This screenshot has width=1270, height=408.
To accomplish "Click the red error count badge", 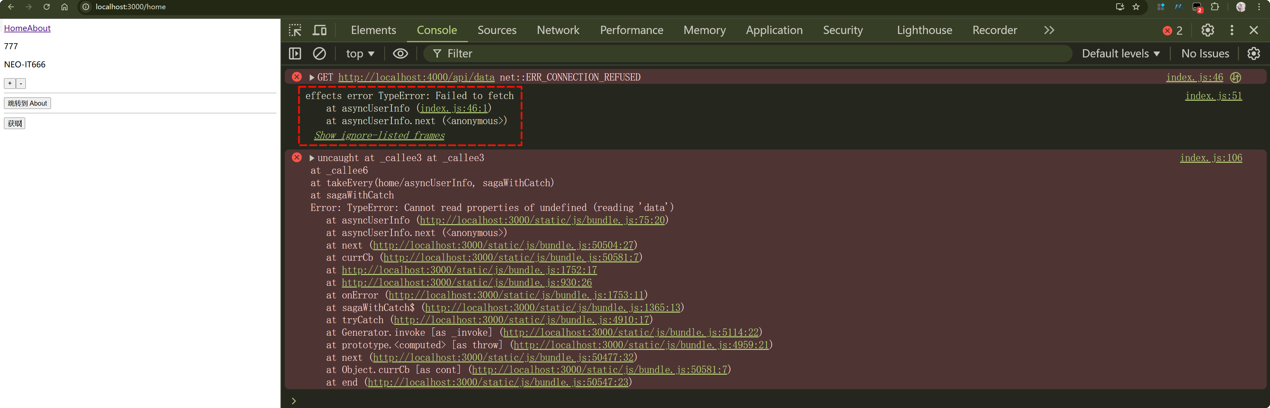I will click(1172, 30).
